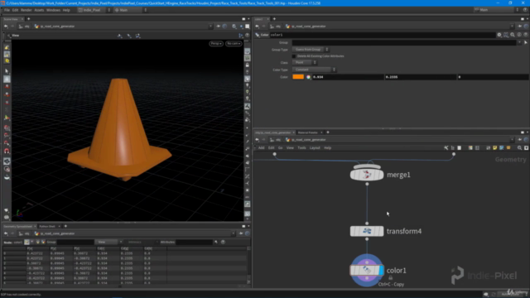530x298 pixels.
Task: Click the parameter Group input field
Action: (405, 42)
